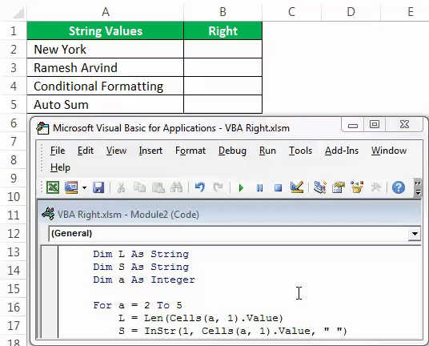Screen dimensions: 429x346
Task: Run the macro with the green play icon
Action: 241,188
